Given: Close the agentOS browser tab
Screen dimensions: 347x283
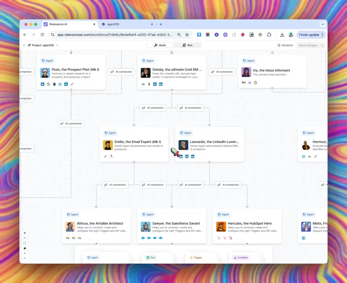Looking at the screenshot, I should [x=152, y=24].
